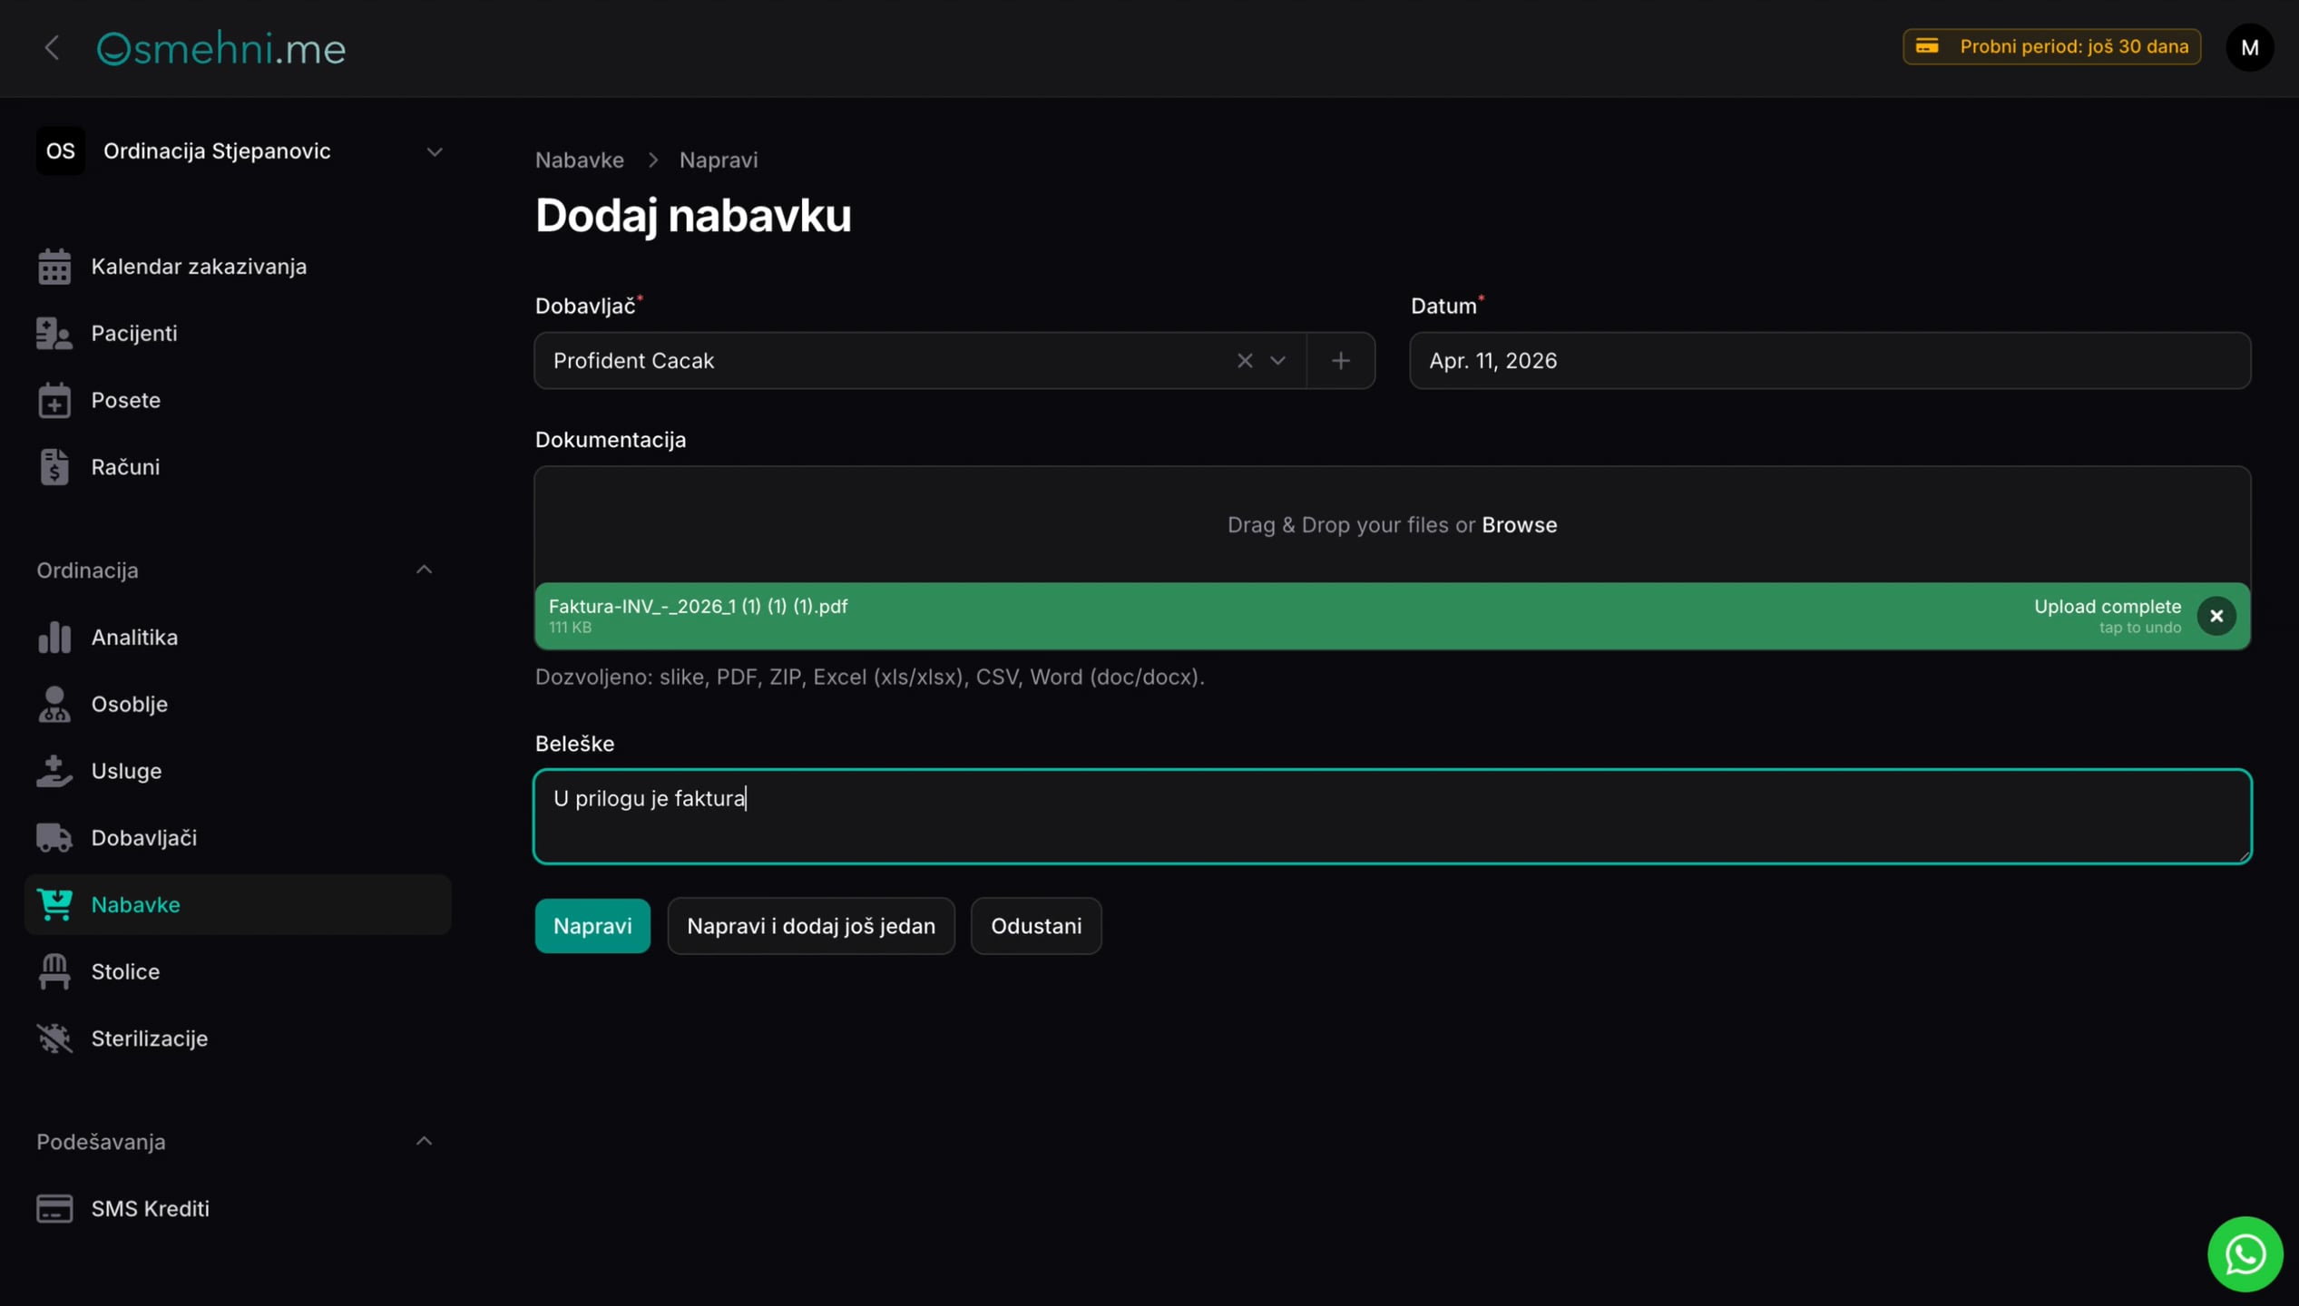Click Nabavke breadcrumb link
This screenshot has height=1306, width=2299.
click(579, 160)
